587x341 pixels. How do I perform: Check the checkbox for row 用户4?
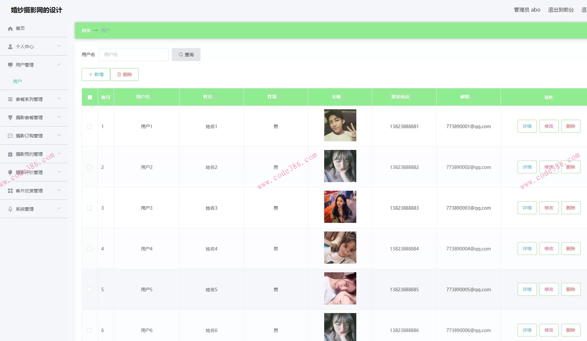pos(89,249)
